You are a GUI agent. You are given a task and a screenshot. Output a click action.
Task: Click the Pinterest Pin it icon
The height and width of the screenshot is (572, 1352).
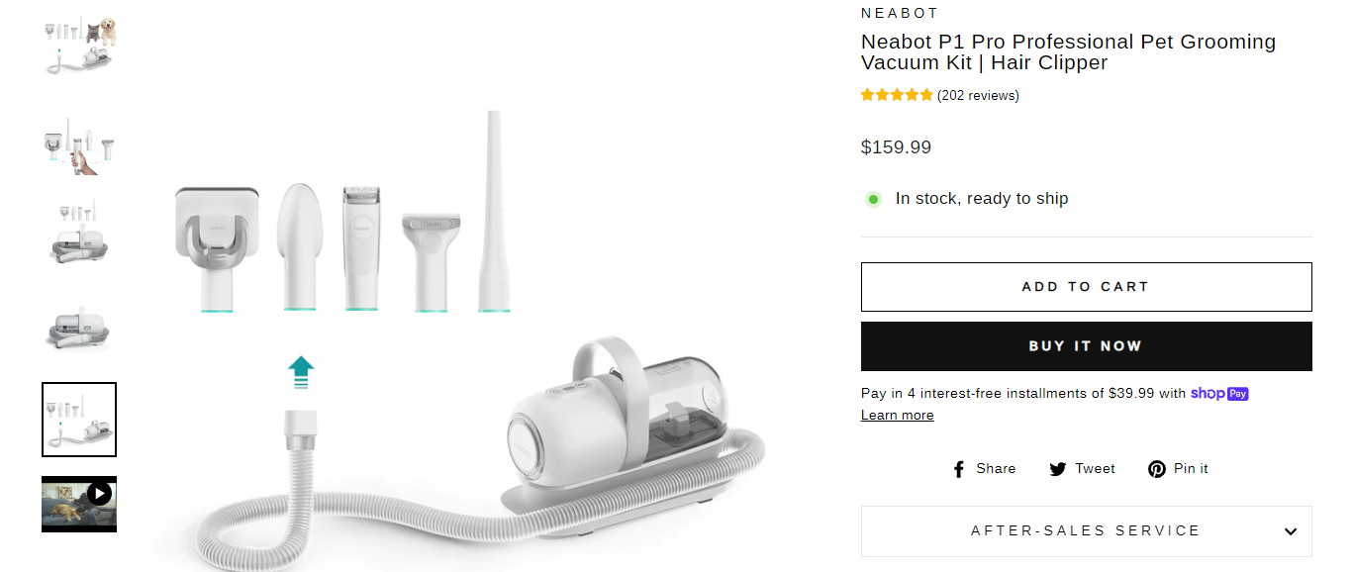coord(1156,469)
